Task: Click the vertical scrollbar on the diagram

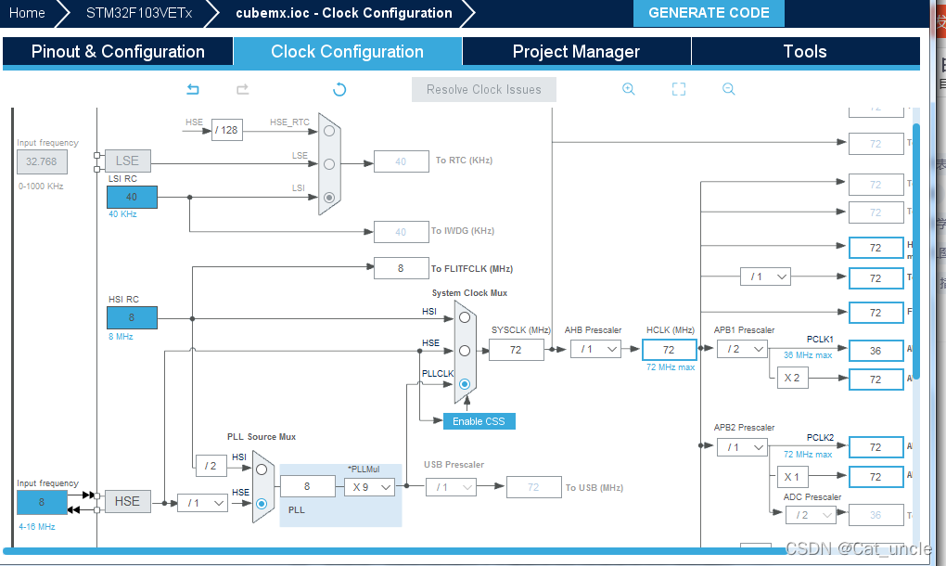Action: coord(915,251)
